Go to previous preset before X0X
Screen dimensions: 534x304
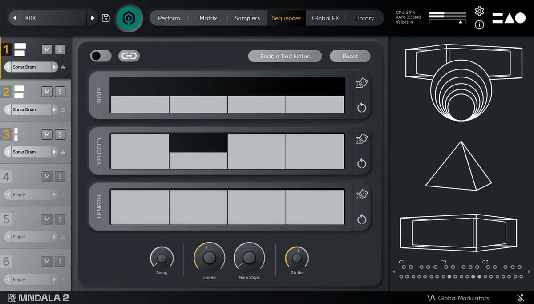click(15, 18)
